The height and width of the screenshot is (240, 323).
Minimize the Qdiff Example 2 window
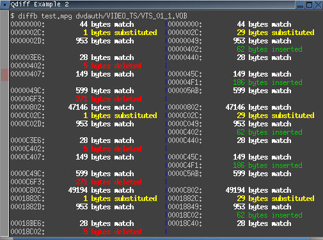click(300, 4)
